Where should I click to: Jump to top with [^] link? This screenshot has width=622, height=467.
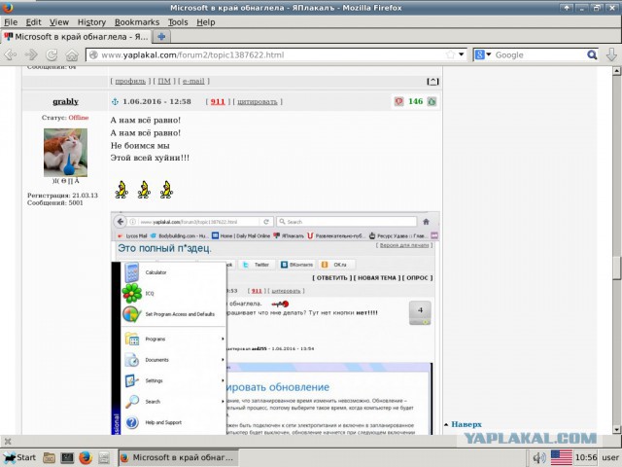click(432, 81)
